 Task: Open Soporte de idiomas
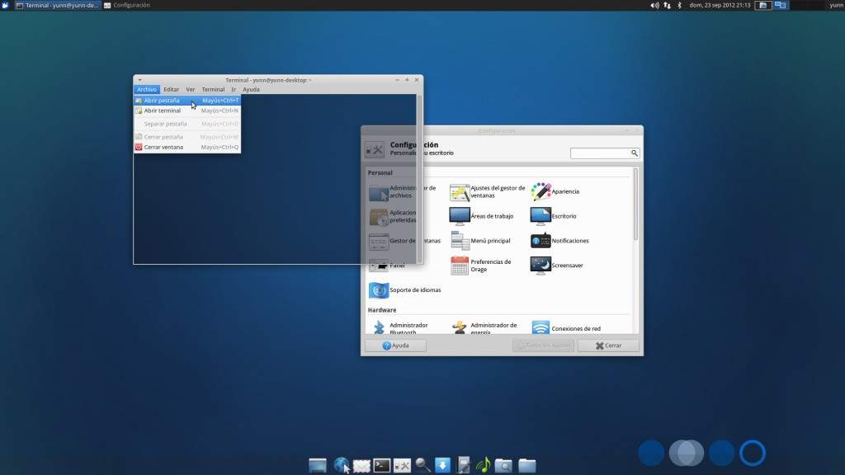click(404, 290)
